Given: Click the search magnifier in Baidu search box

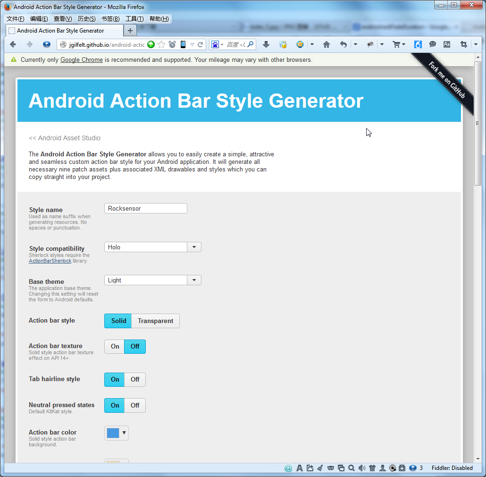Looking at the screenshot, I should [251, 44].
